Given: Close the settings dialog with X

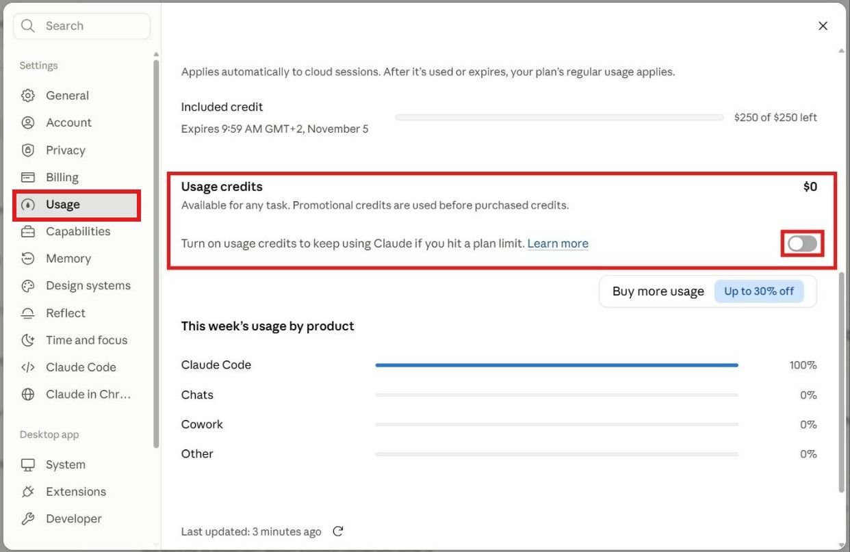Looking at the screenshot, I should click(823, 26).
